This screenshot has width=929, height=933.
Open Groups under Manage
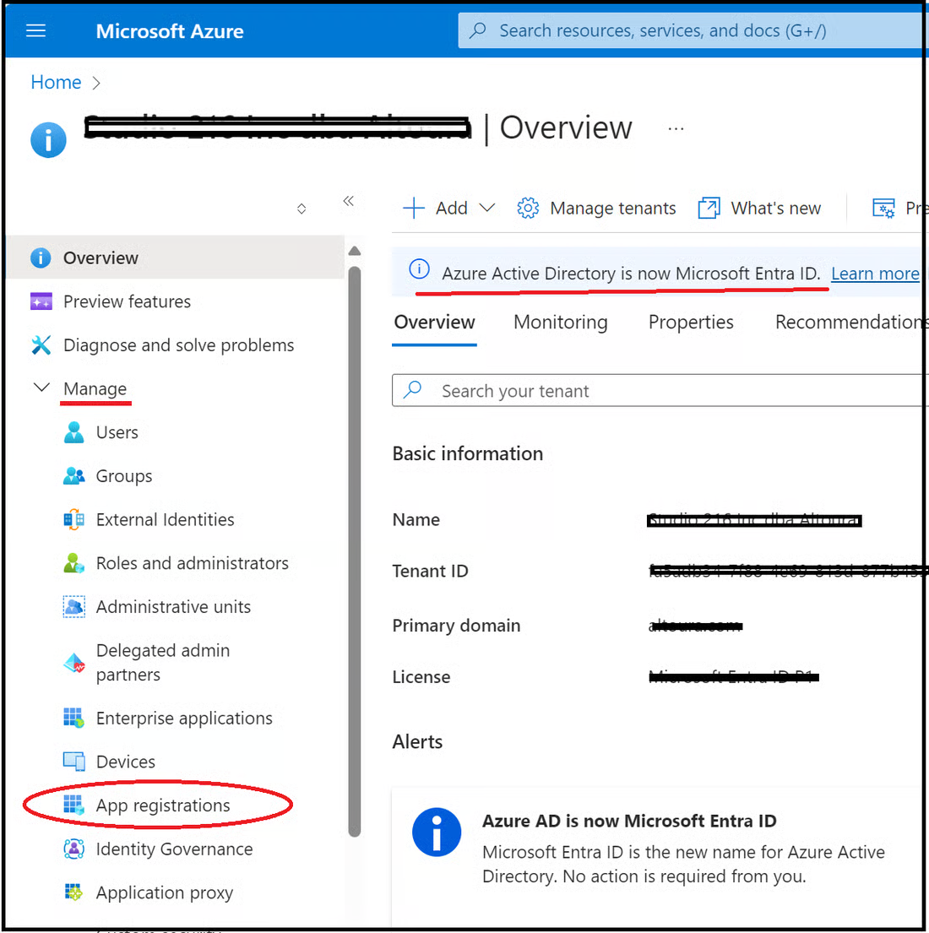pyautogui.click(x=124, y=476)
